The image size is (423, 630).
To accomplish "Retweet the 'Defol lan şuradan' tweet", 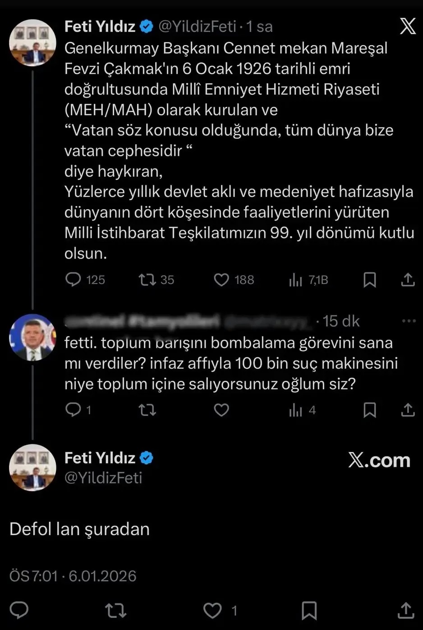I will (x=115, y=610).
